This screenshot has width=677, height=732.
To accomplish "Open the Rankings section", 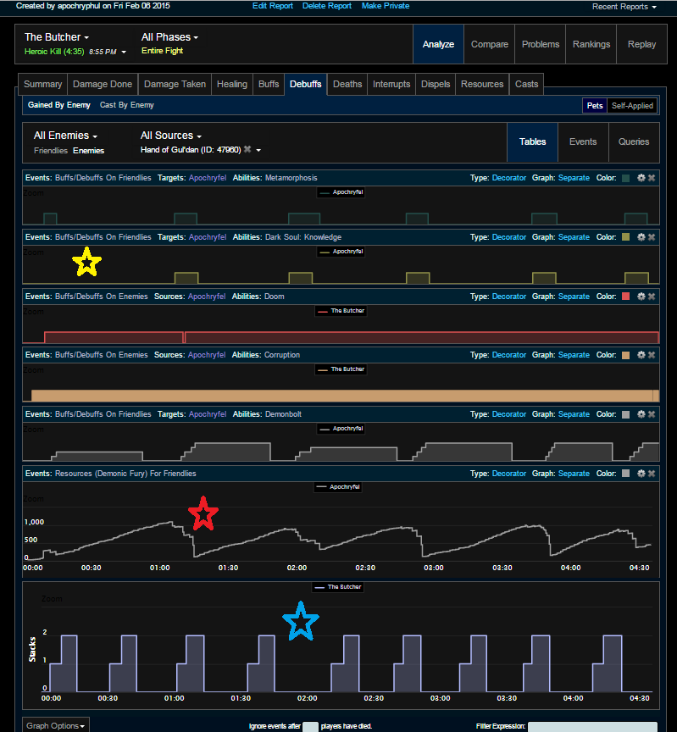I will (591, 44).
